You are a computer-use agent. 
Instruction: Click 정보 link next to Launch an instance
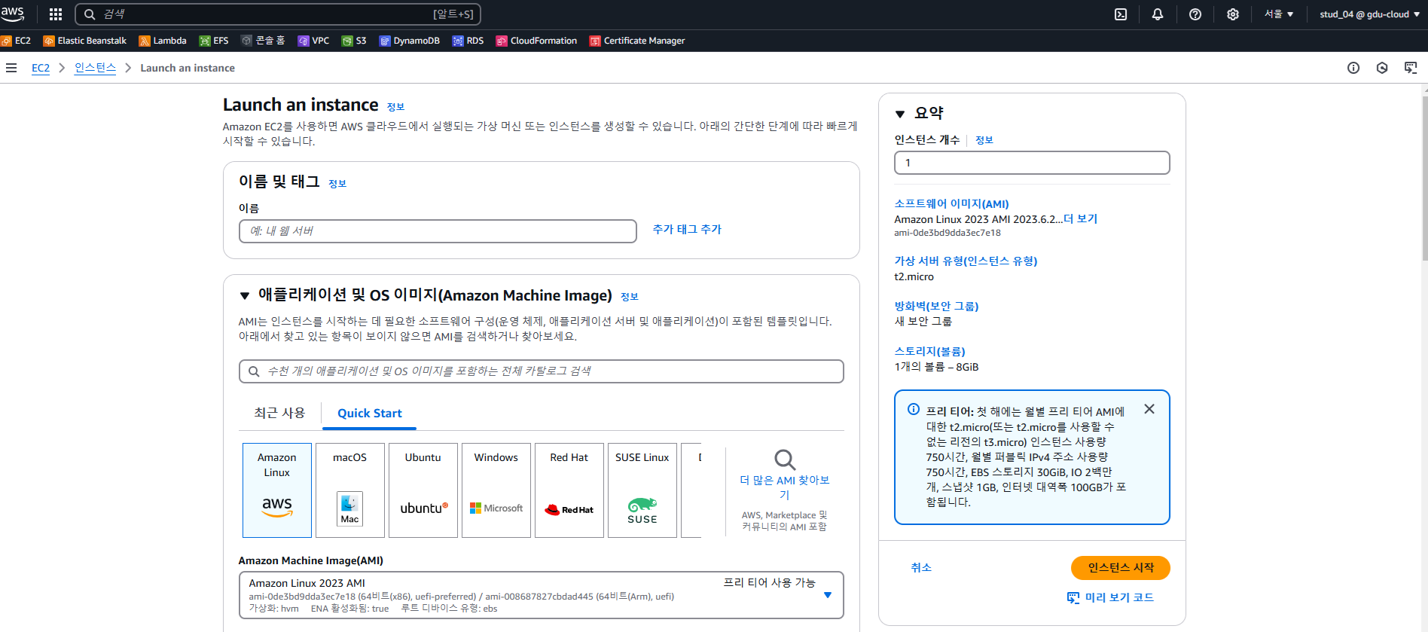click(395, 107)
